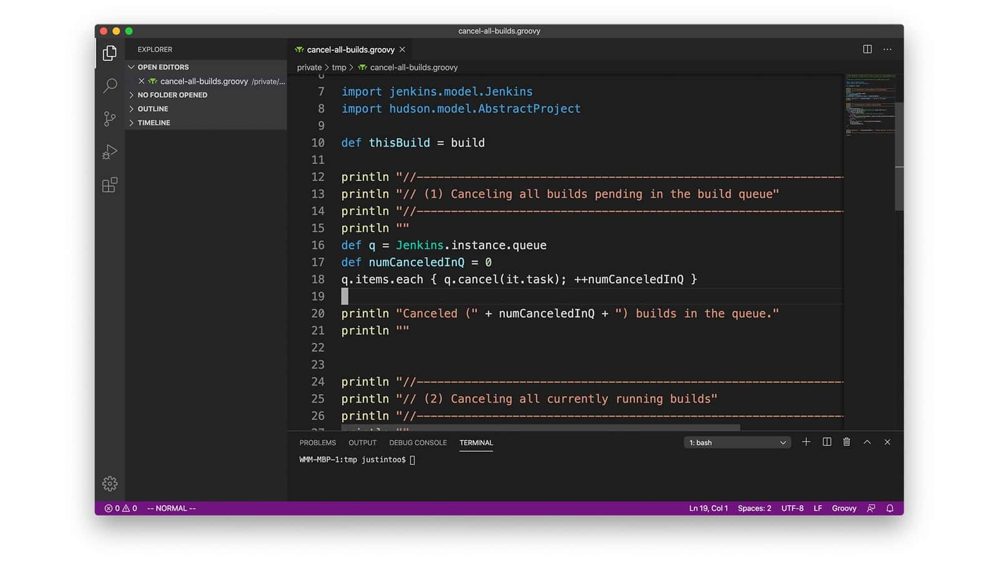Switch to the Problems tab
The width and height of the screenshot is (999, 562).
coord(317,442)
